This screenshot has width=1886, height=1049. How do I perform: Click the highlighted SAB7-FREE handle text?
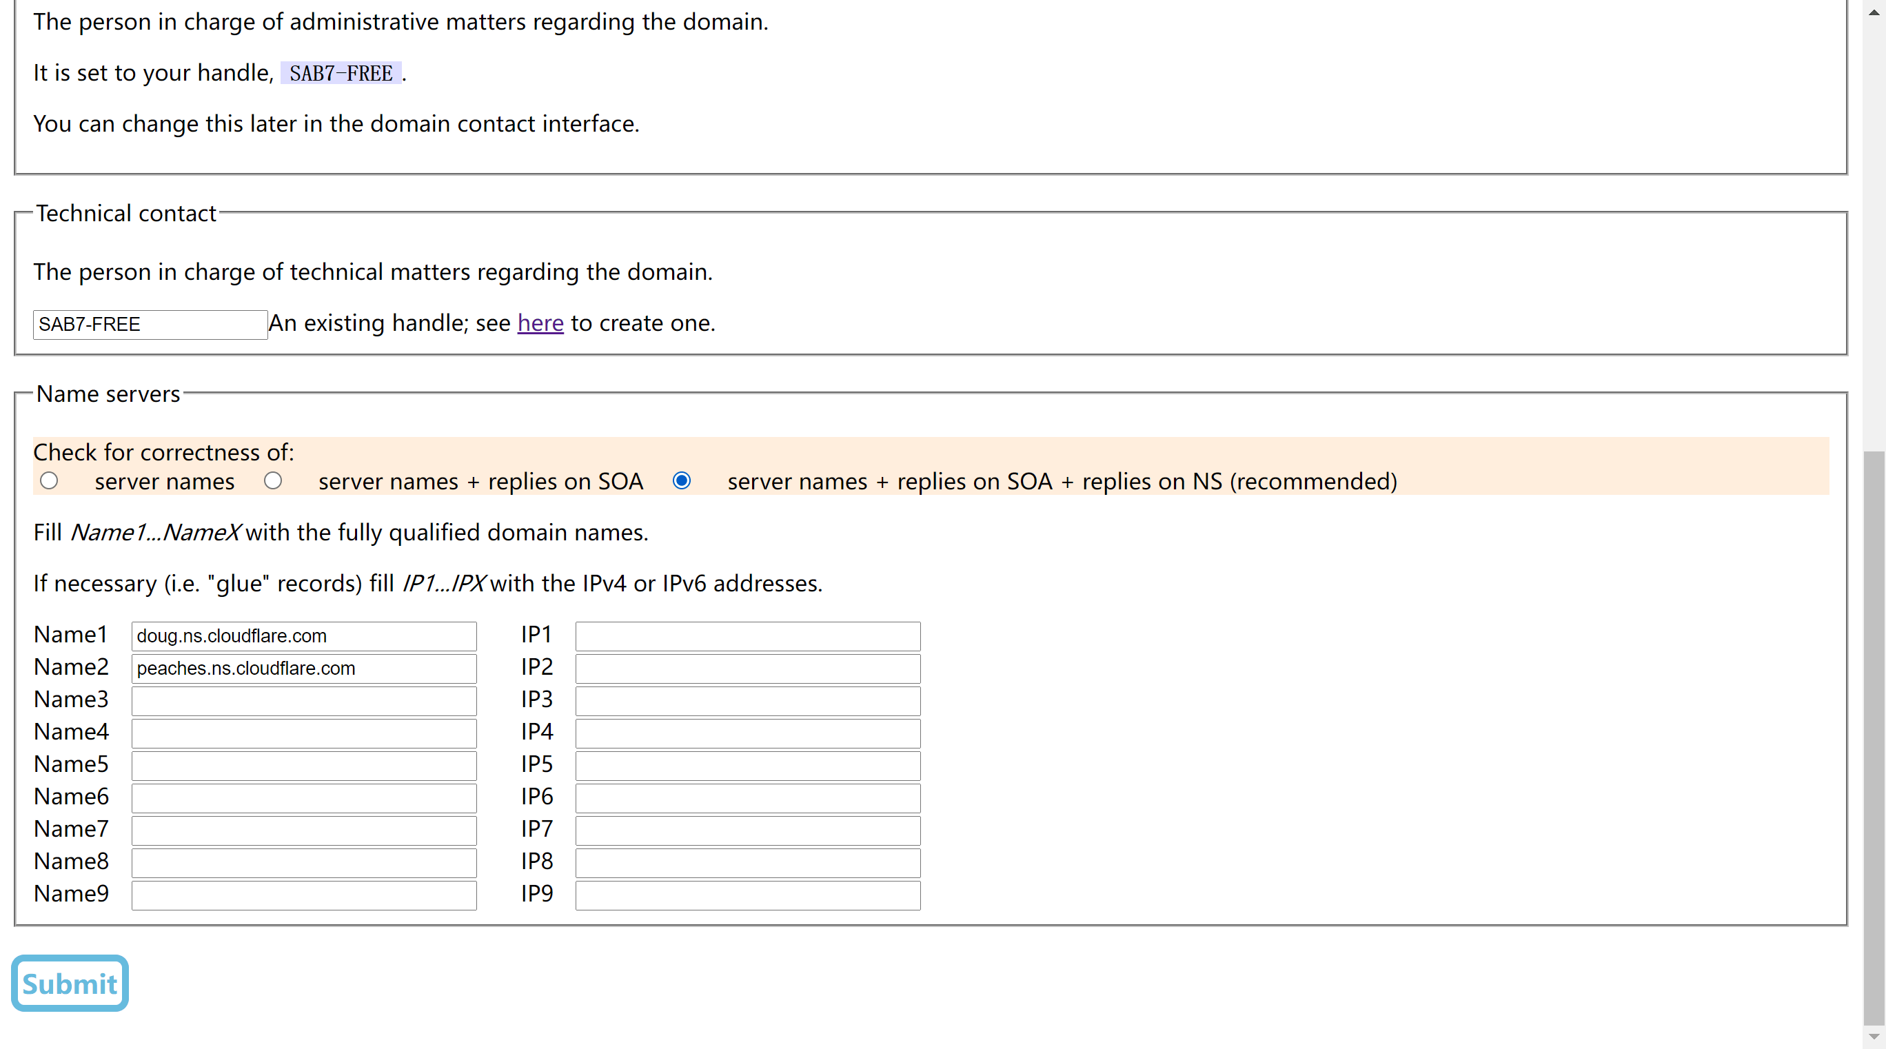341,73
